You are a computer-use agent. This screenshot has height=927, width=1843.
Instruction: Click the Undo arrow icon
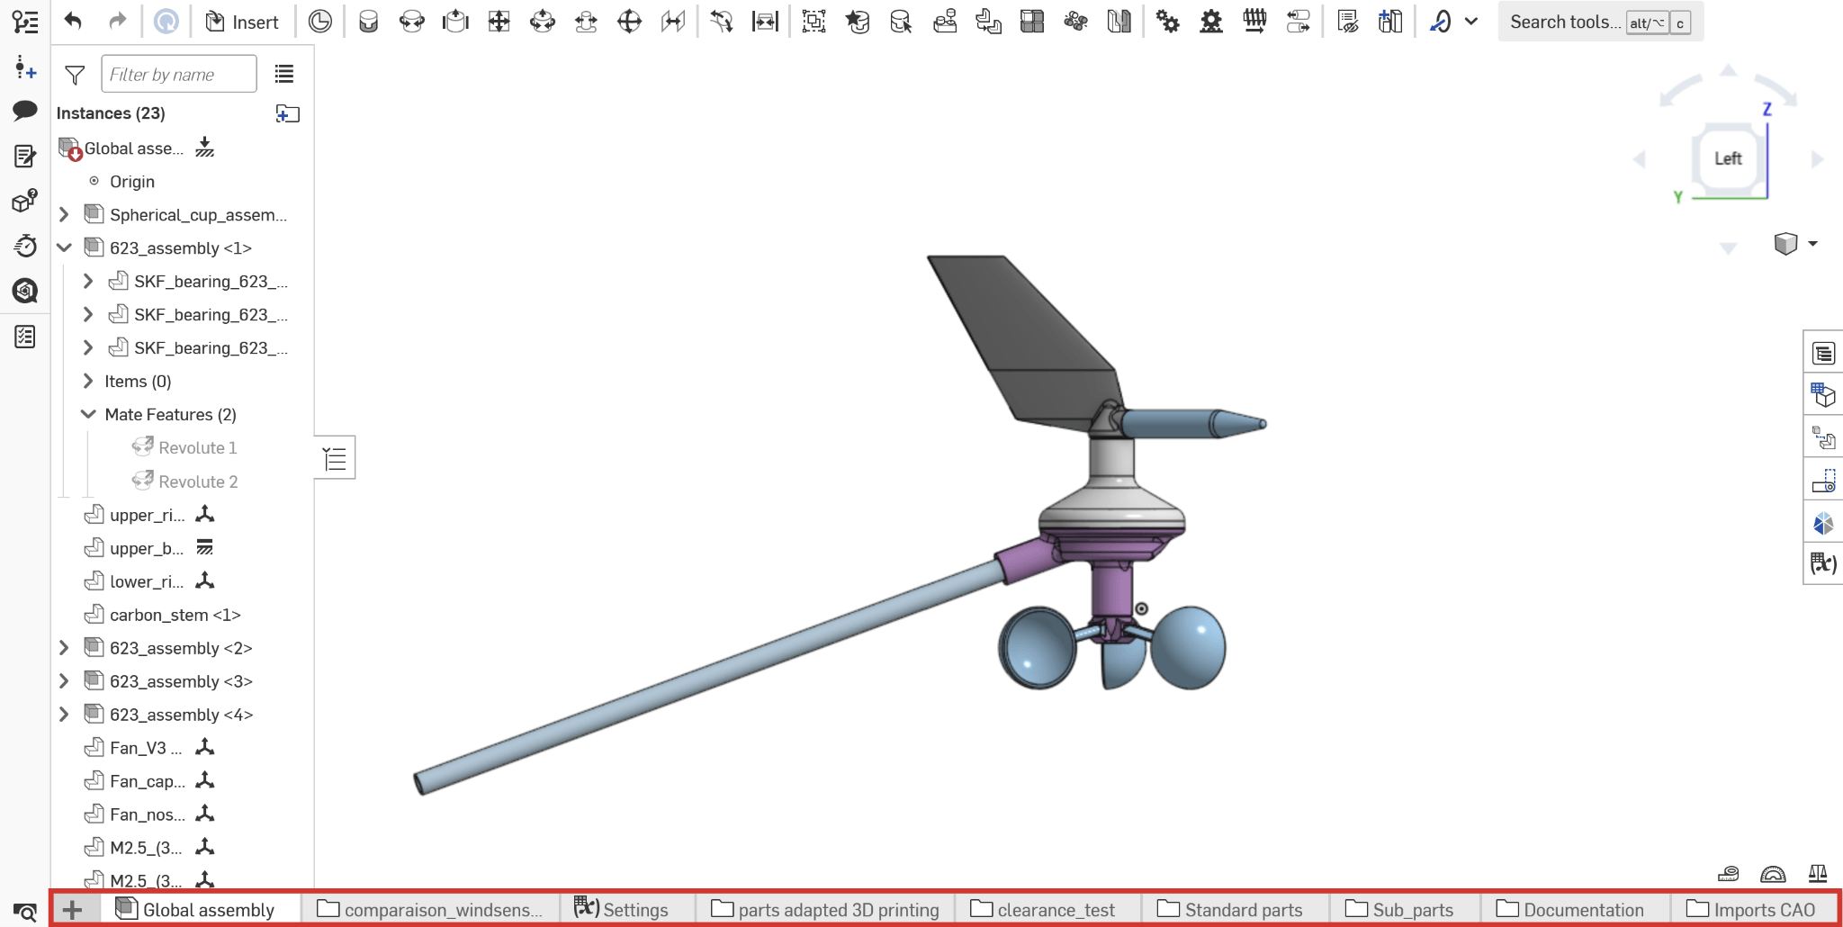click(x=73, y=22)
